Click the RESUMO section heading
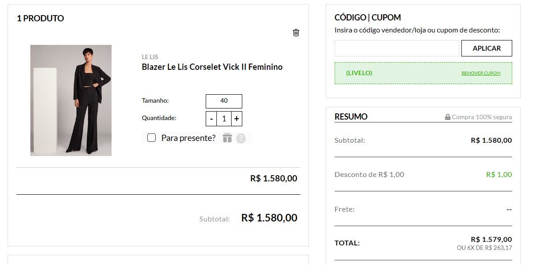The height and width of the screenshot is (265, 539). 351,116
